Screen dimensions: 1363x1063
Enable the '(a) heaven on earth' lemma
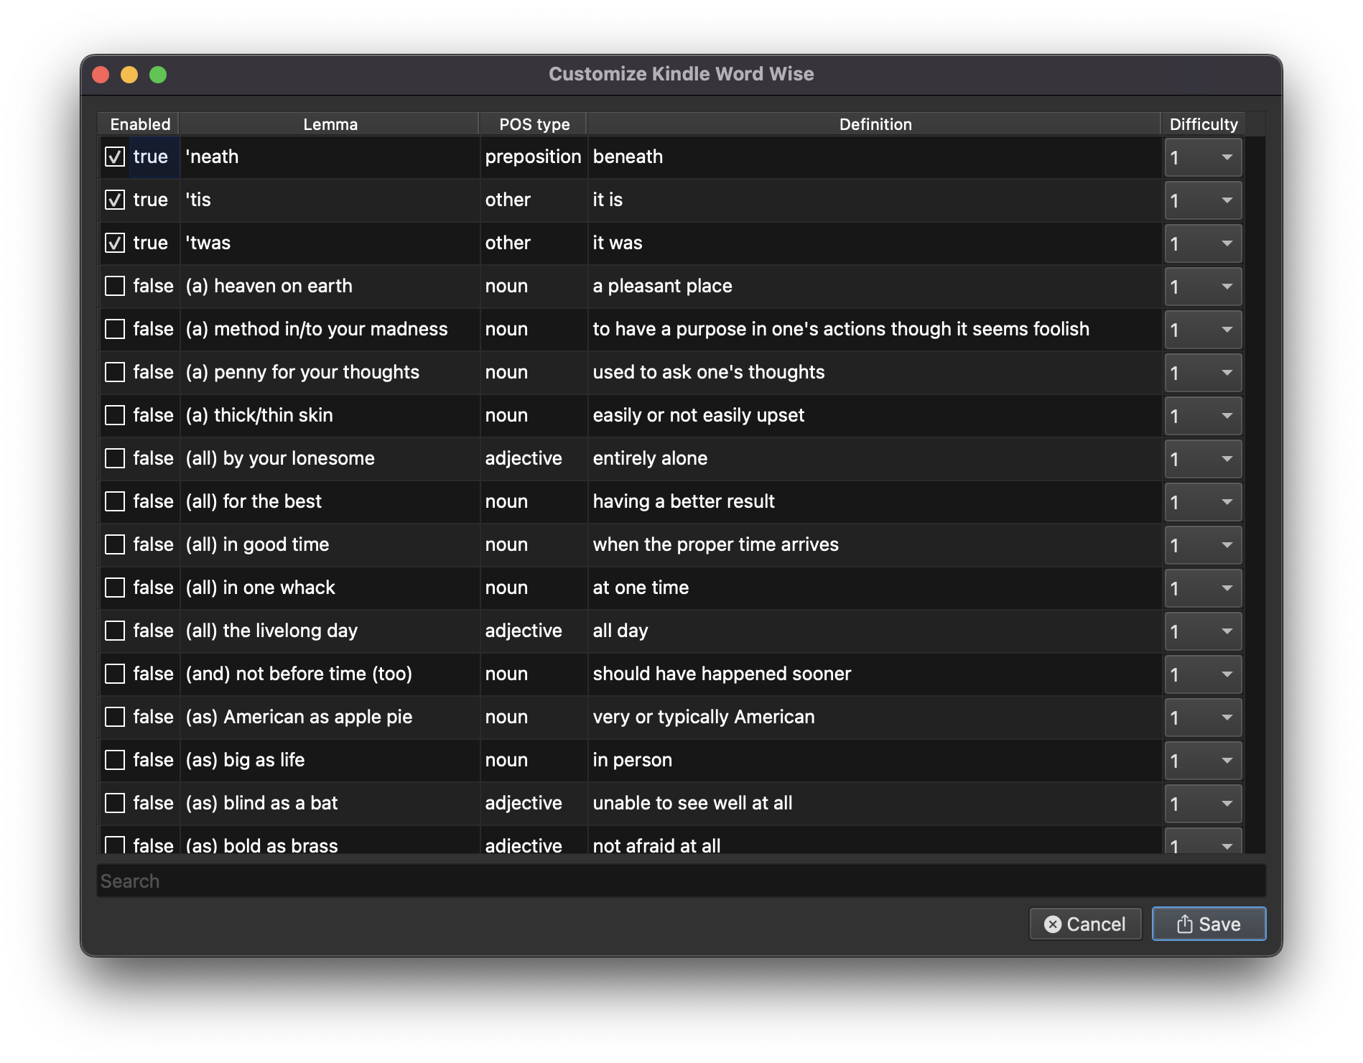coord(115,286)
